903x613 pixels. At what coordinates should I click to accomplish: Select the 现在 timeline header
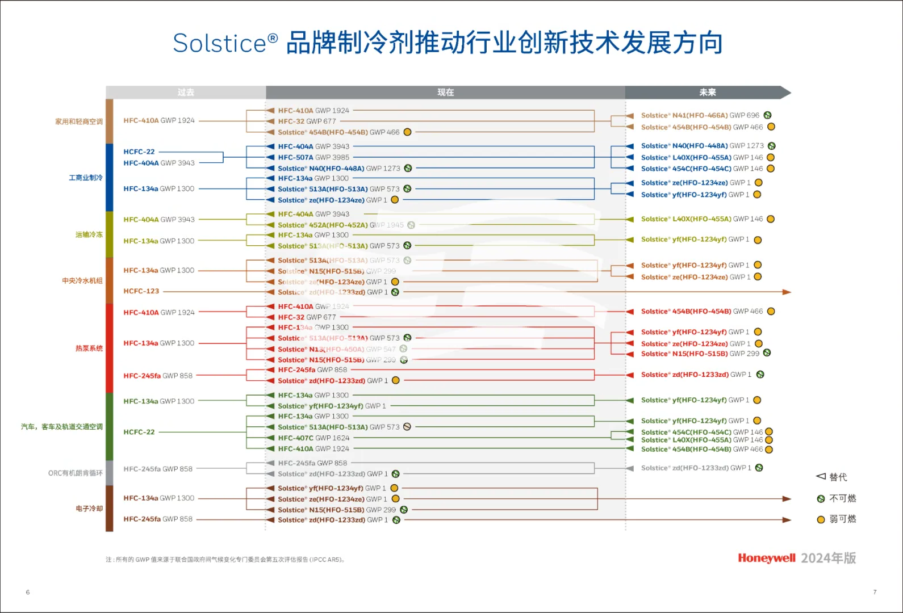(x=446, y=92)
